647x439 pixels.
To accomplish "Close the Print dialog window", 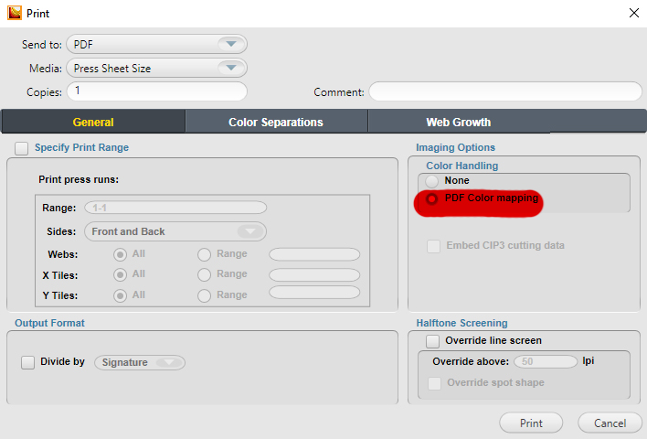I will [634, 13].
